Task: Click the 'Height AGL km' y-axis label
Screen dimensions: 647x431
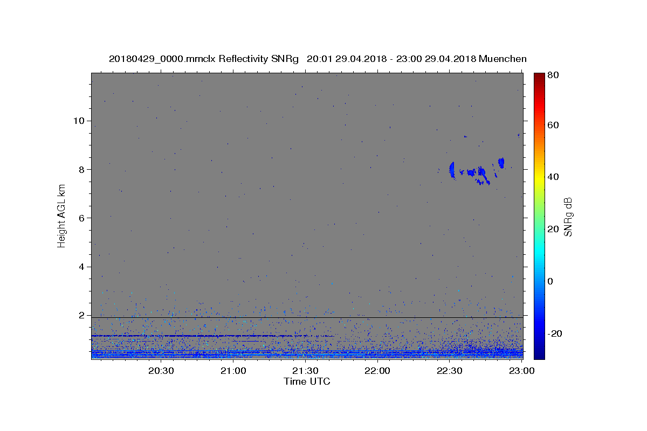Action: pyautogui.click(x=62, y=215)
